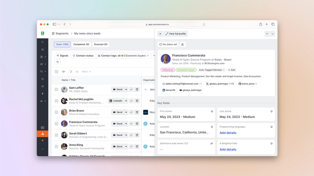Switch to the Snoozed (0) tab
314x176 pixels.
[101, 44]
